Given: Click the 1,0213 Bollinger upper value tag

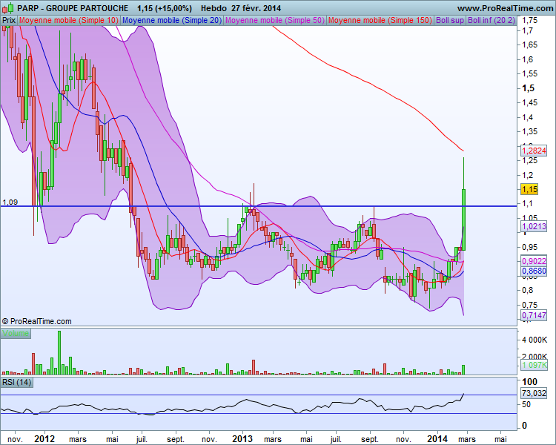Looking at the screenshot, I should click(x=534, y=226).
